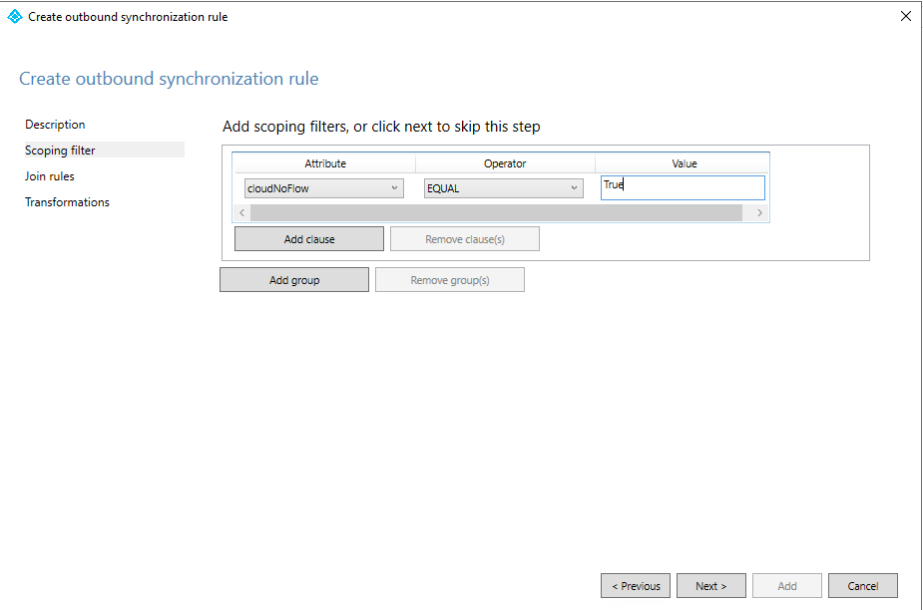Close the synchronization rule dialog

coord(906,17)
